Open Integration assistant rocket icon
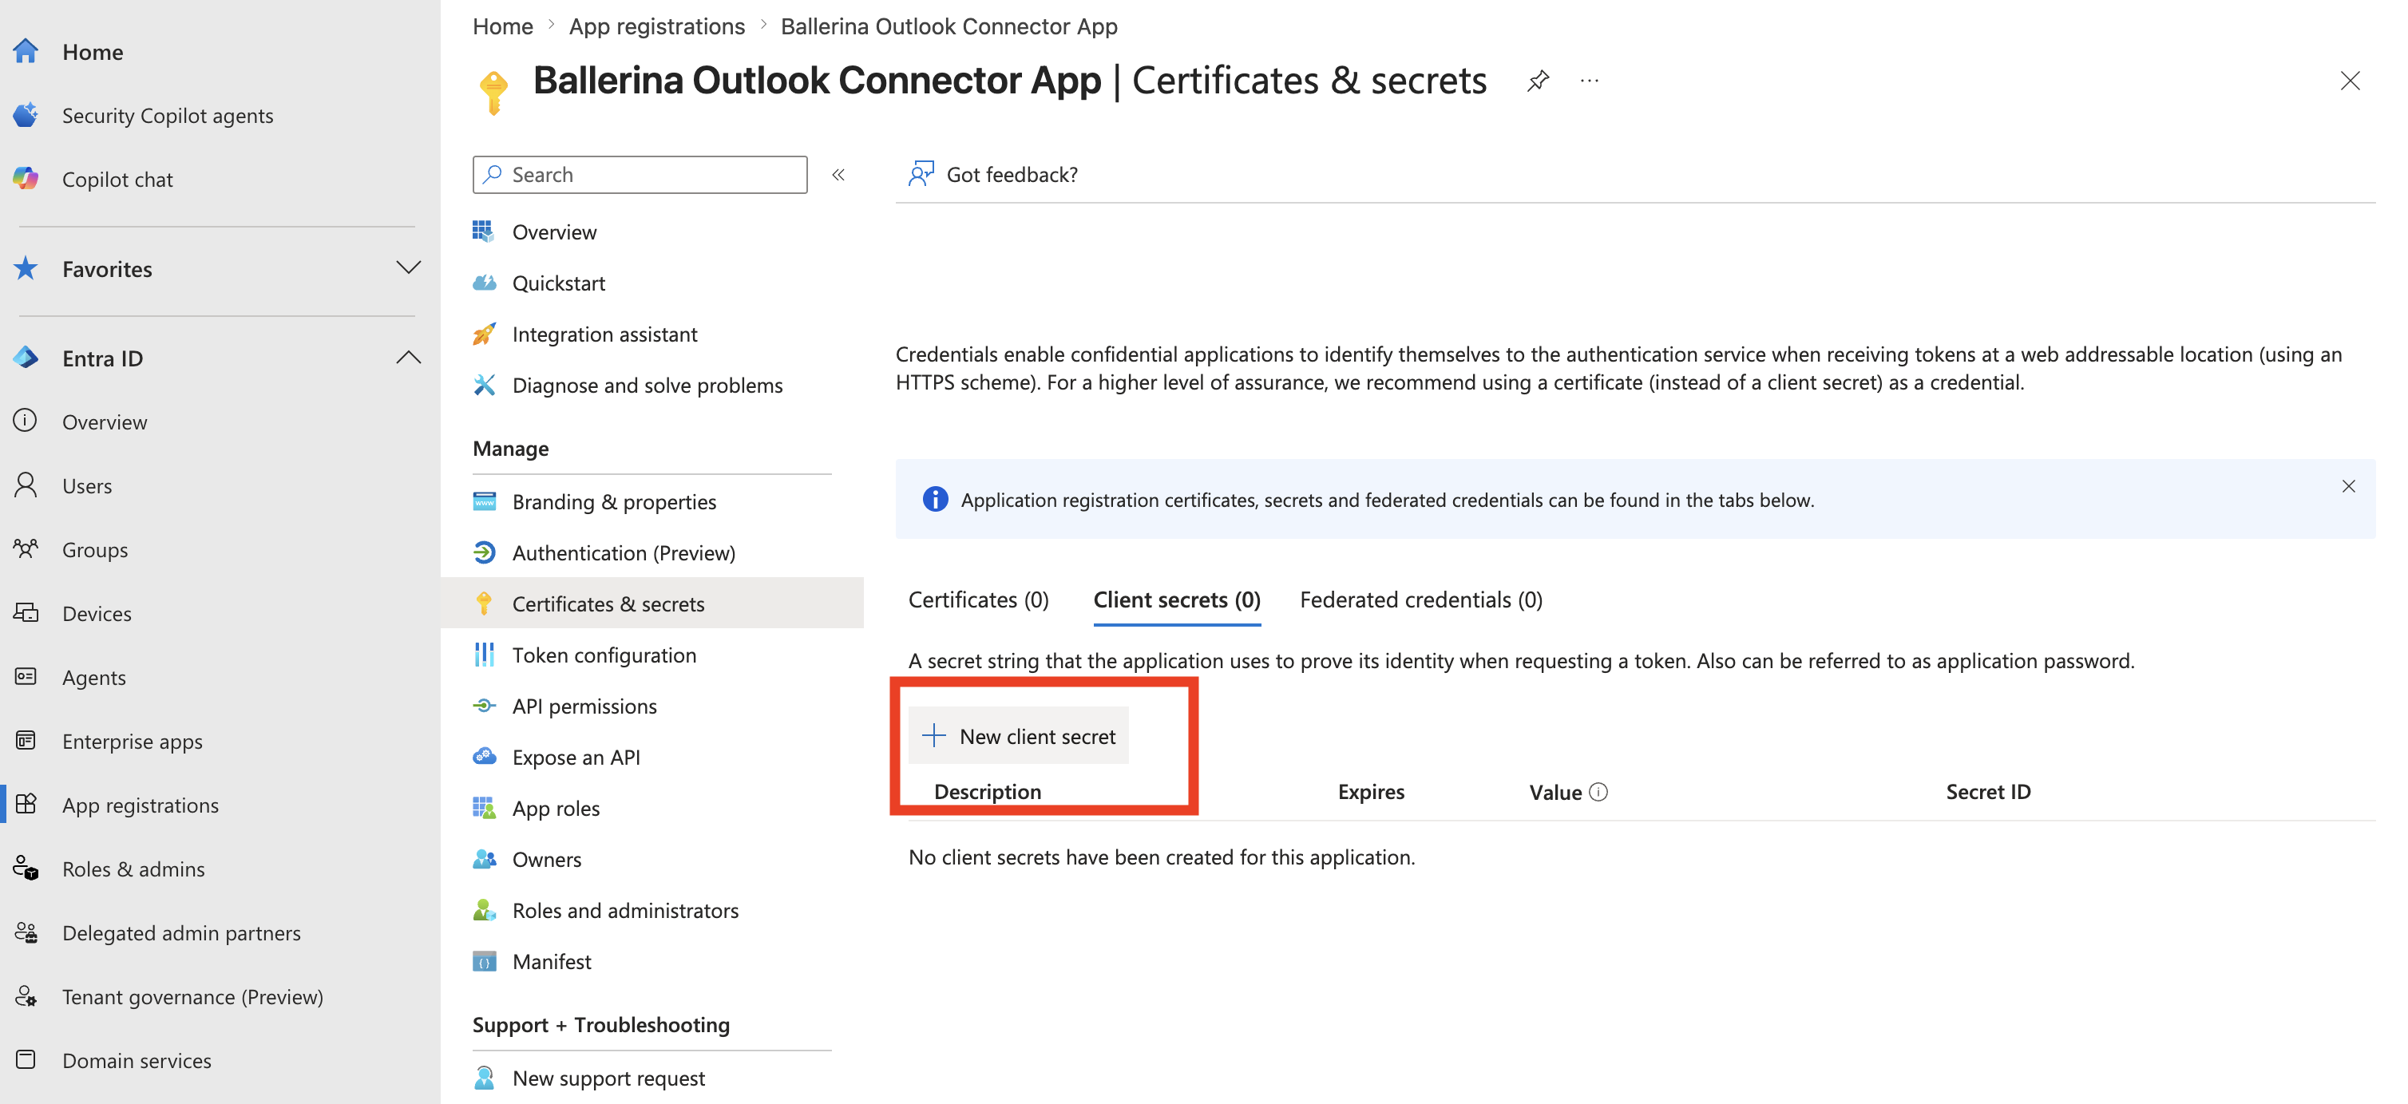The image size is (2408, 1104). [x=484, y=334]
